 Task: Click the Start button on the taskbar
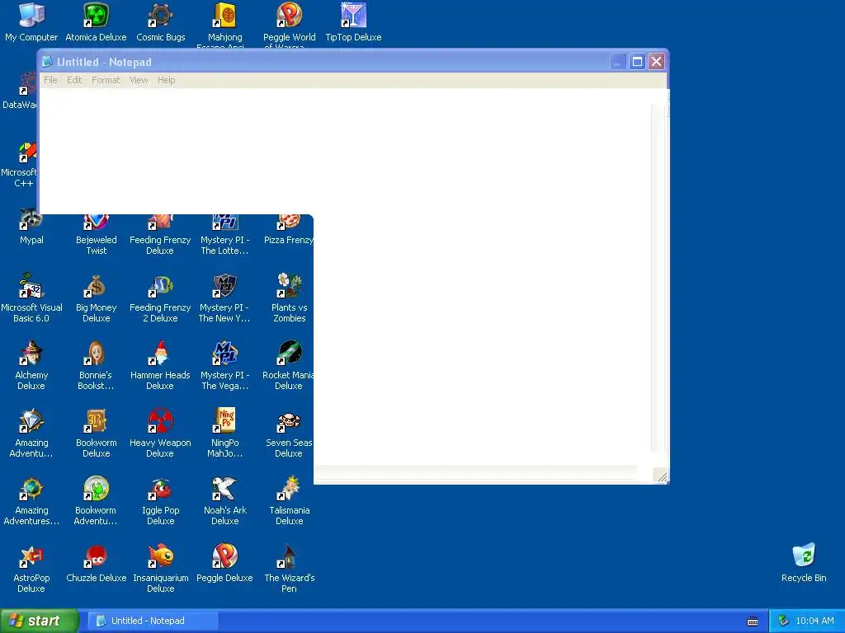[39, 621]
